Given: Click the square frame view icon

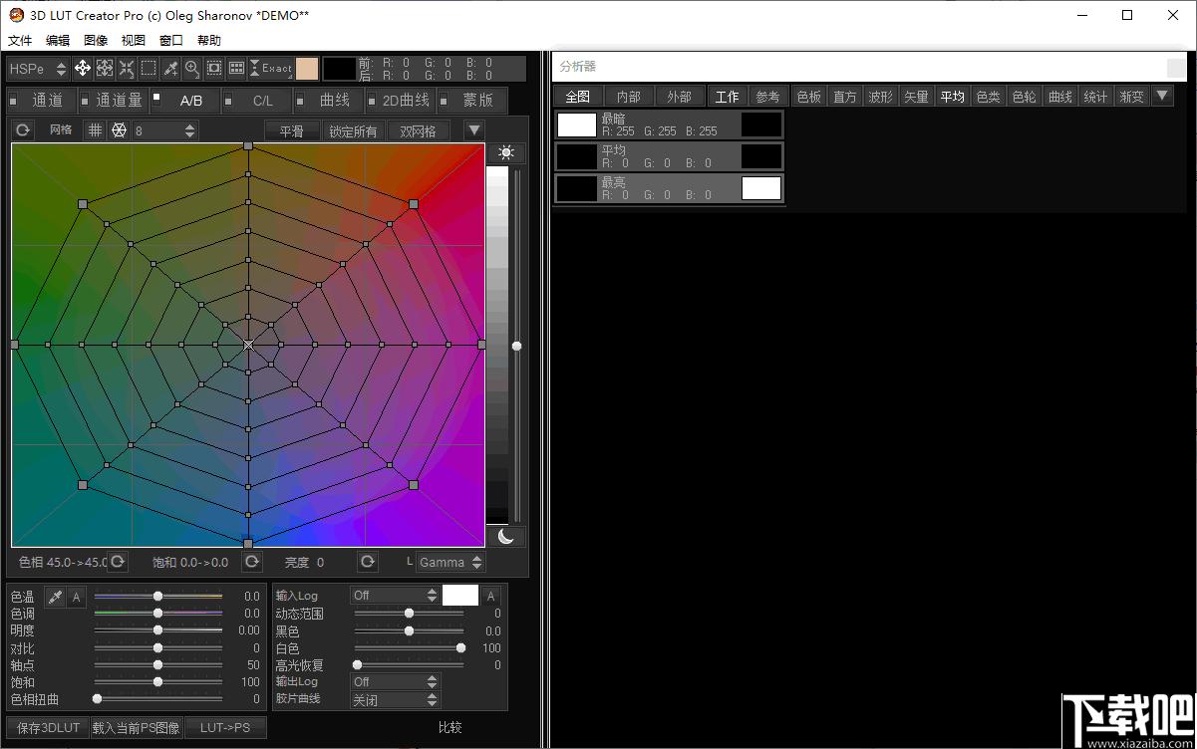Looking at the screenshot, I should pyautogui.click(x=214, y=69).
